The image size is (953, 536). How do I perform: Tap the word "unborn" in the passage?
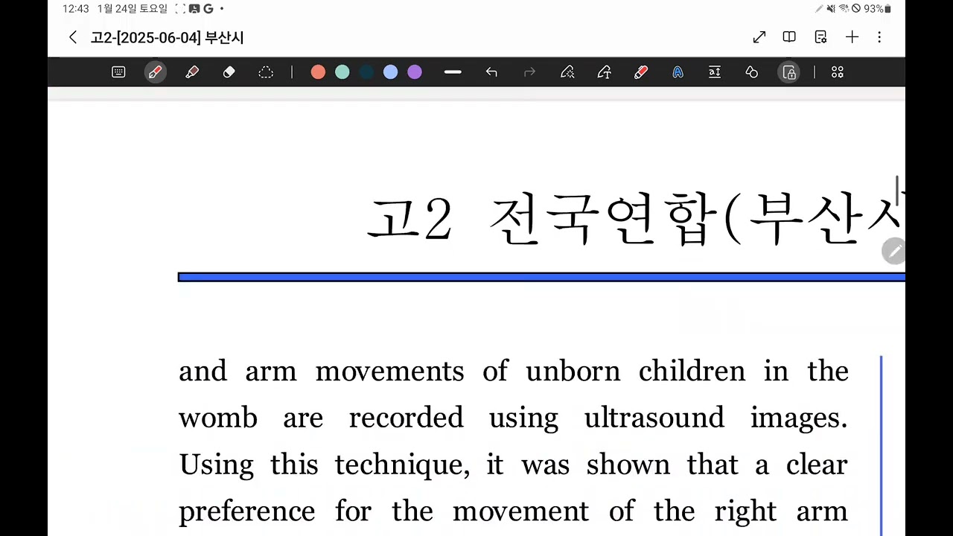(573, 371)
